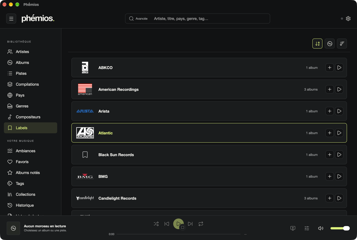Play the Arista label

339,111
